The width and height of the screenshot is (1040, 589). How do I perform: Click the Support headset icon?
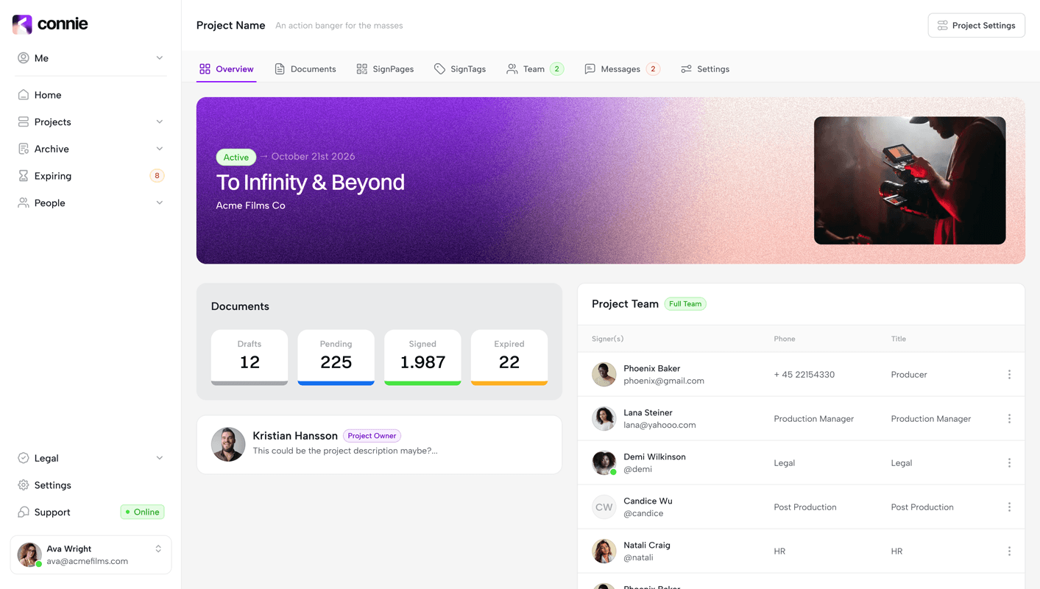pos(24,512)
